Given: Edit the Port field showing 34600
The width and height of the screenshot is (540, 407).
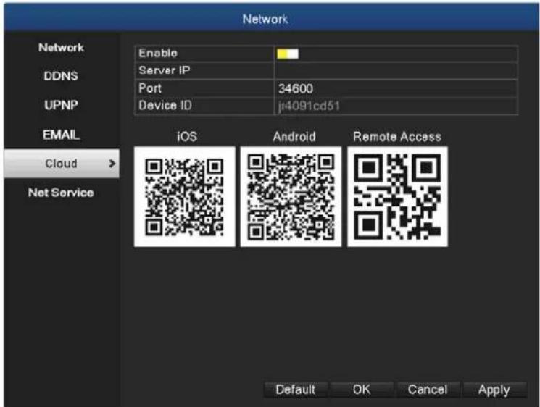Looking at the screenshot, I should coord(396,88).
